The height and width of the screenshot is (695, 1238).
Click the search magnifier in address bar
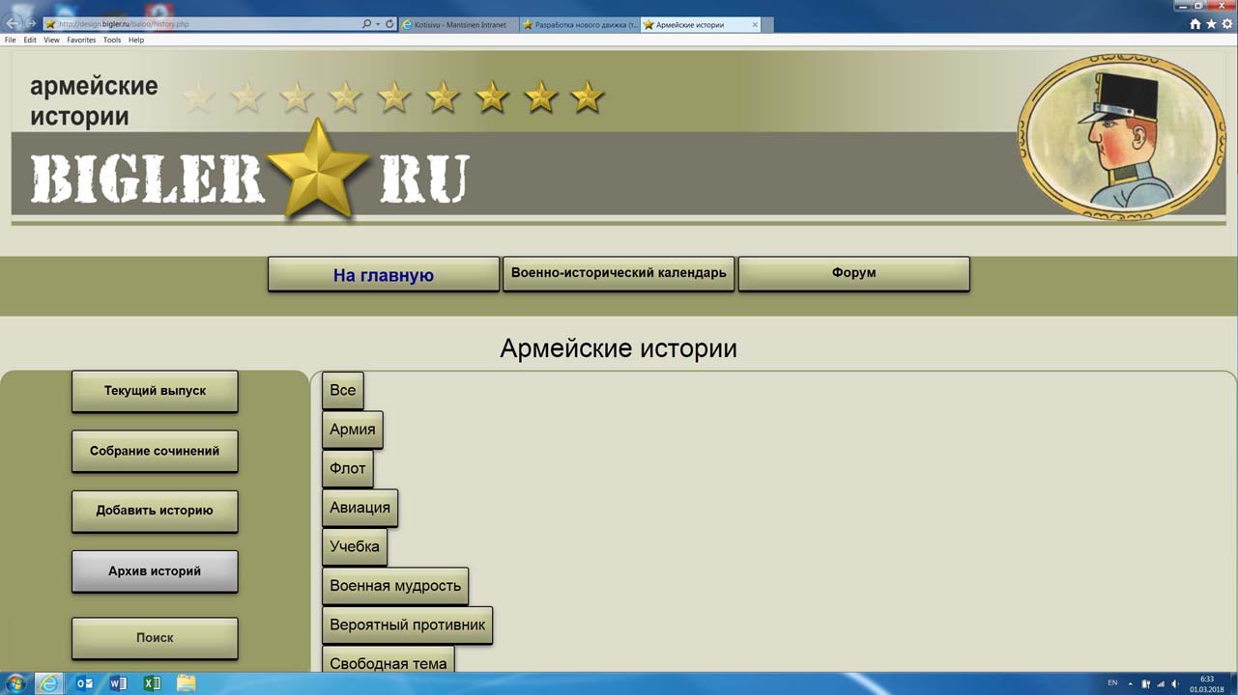coord(366,24)
